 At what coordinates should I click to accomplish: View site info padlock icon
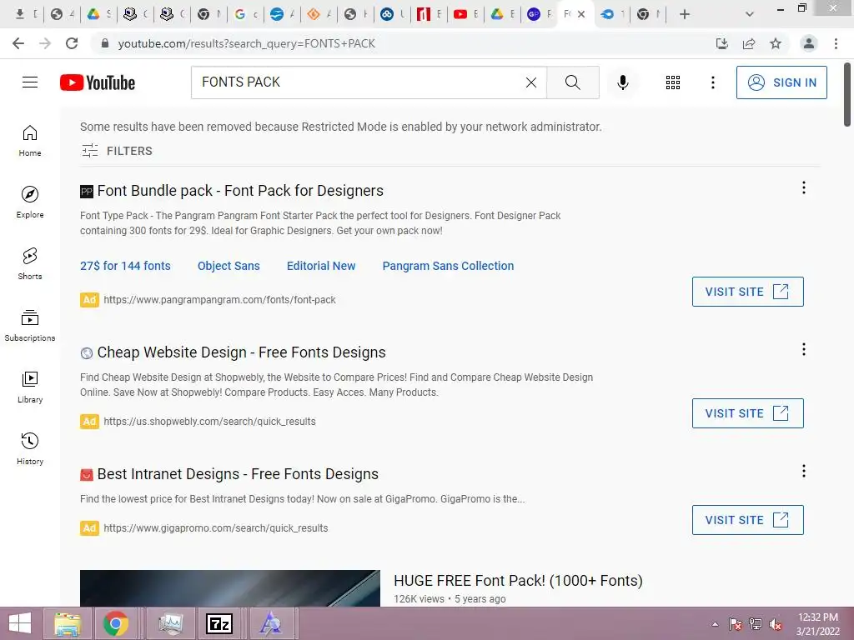(x=105, y=43)
